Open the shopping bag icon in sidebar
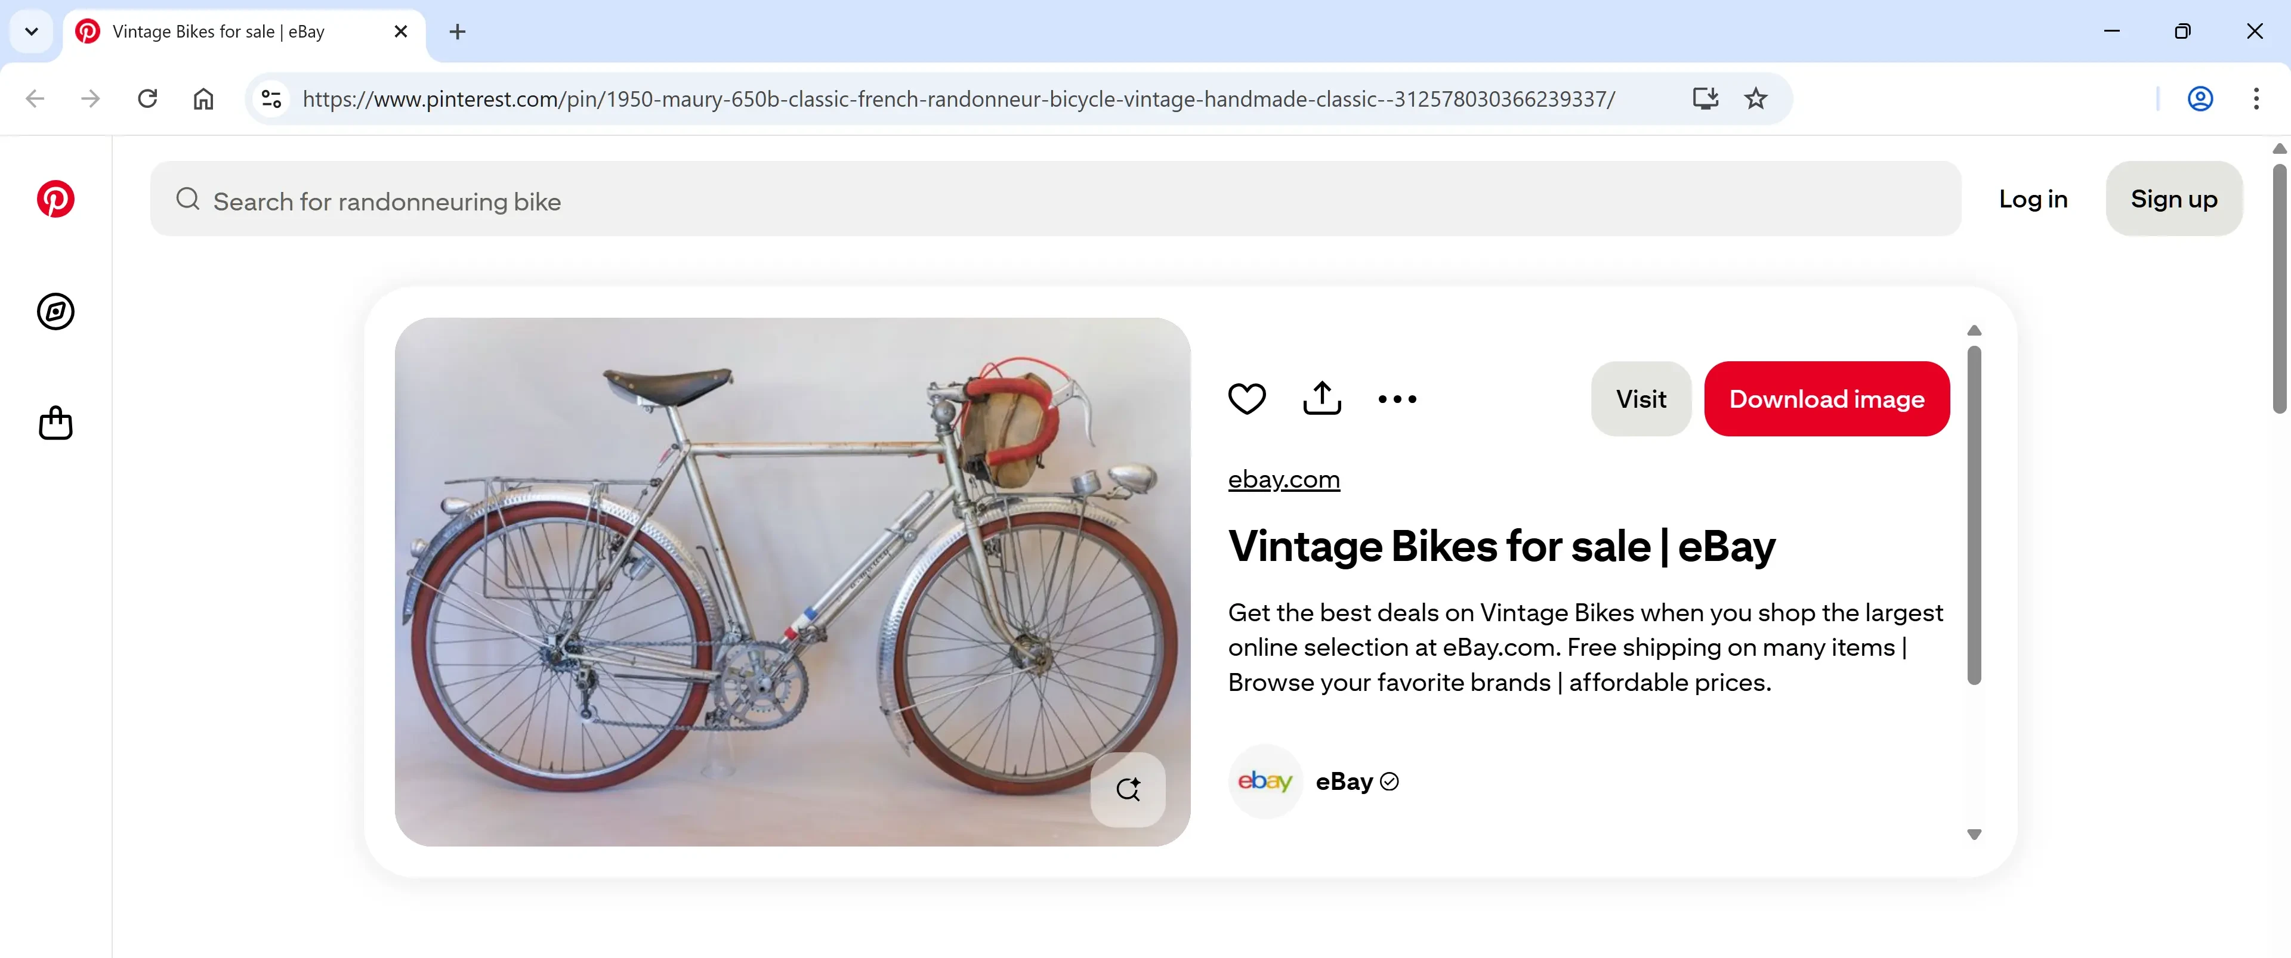The height and width of the screenshot is (958, 2291). (56, 423)
